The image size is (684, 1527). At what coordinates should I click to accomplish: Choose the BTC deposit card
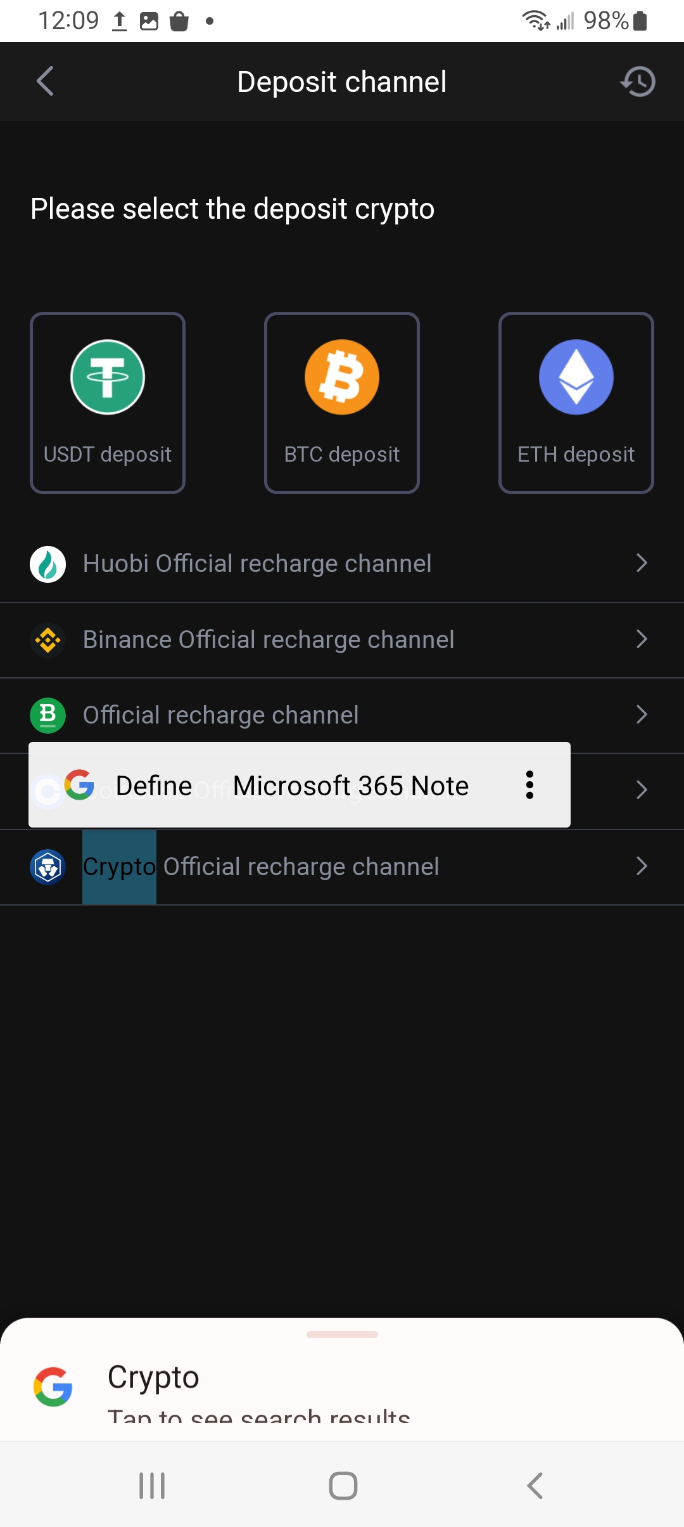[x=342, y=403]
